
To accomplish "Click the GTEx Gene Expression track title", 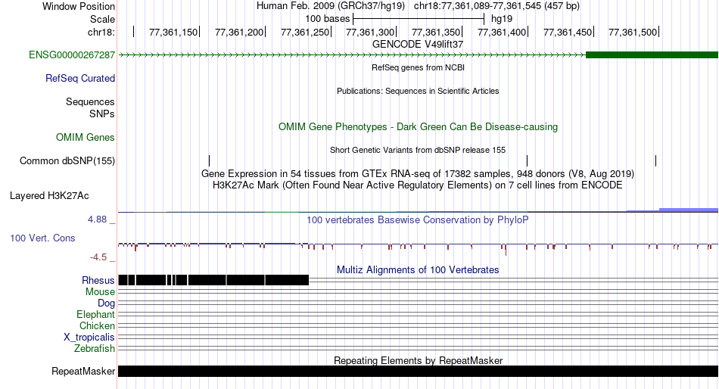I will (x=418, y=174).
